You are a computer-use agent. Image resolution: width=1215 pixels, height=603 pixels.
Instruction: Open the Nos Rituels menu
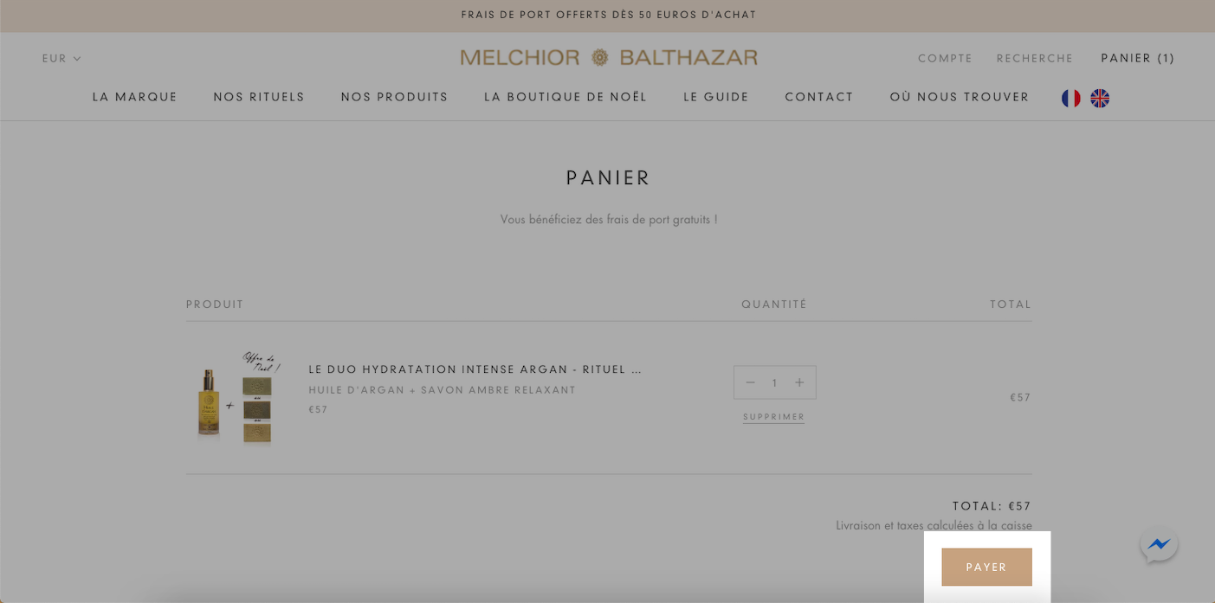click(x=259, y=97)
